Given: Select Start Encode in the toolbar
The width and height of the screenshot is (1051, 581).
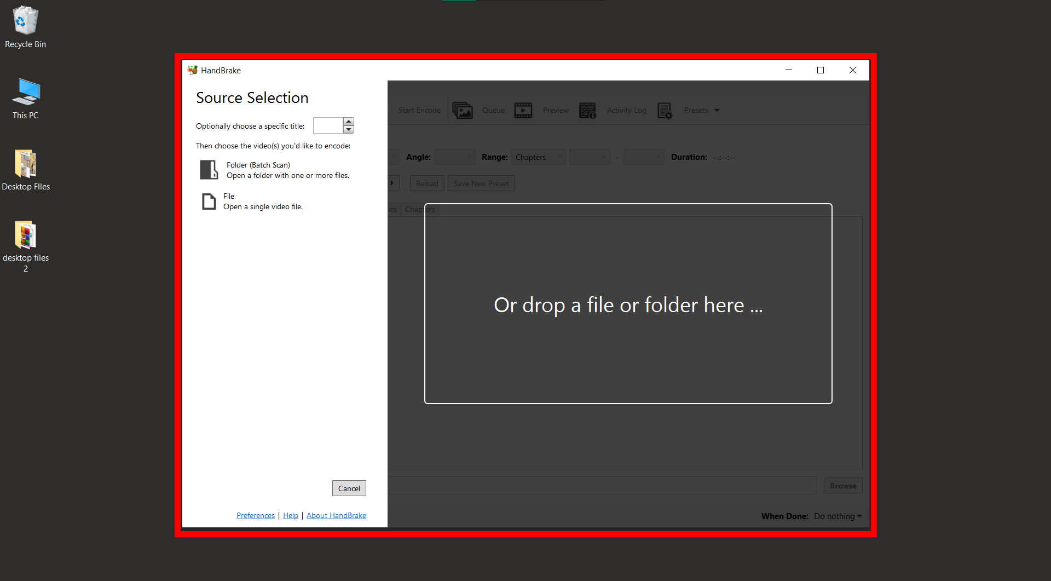Looking at the screenshot, I should pos(419,110).
